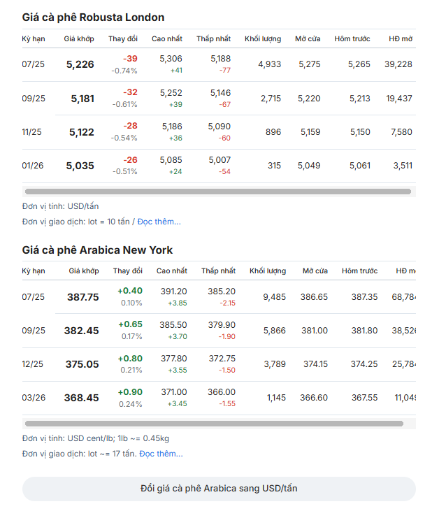Click Arabica previous day price 374.25
446x511 pixels.
[364, 364]
